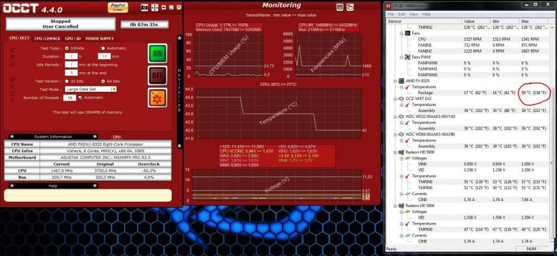
Task: Select the 64 bits test version
Action: (x=103, y=81)
